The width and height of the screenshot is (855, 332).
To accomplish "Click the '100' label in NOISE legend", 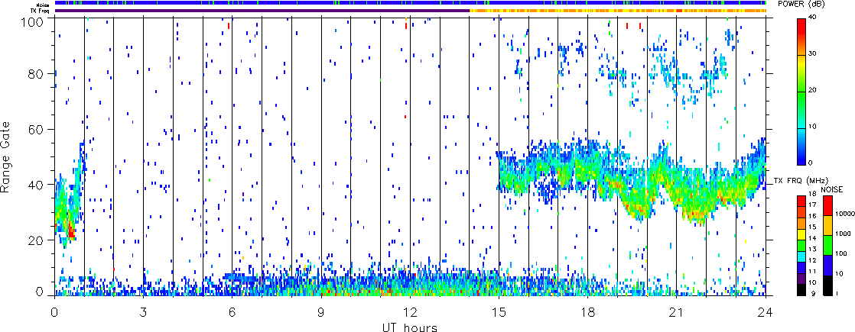I will [841, 253].
